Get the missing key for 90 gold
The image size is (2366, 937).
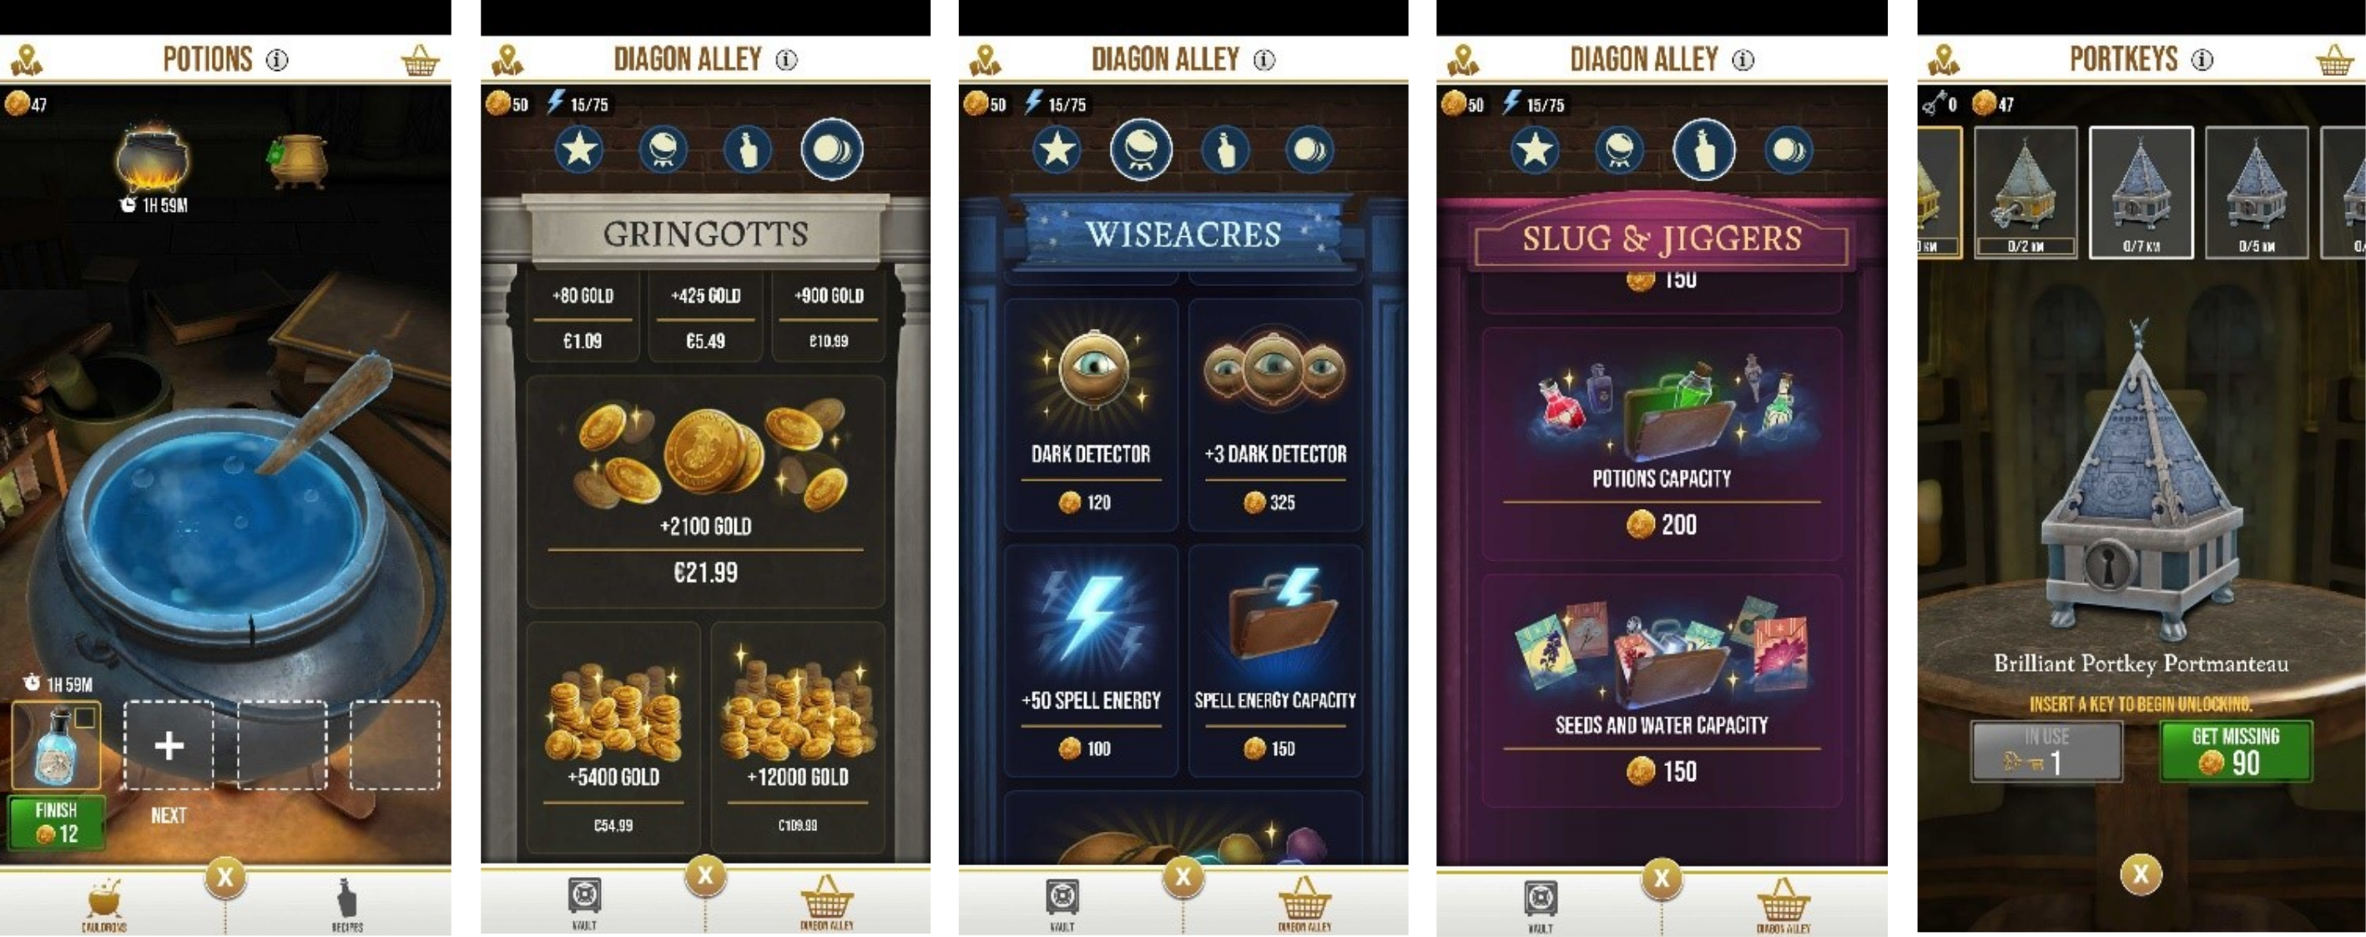[x=2236, y=751]
